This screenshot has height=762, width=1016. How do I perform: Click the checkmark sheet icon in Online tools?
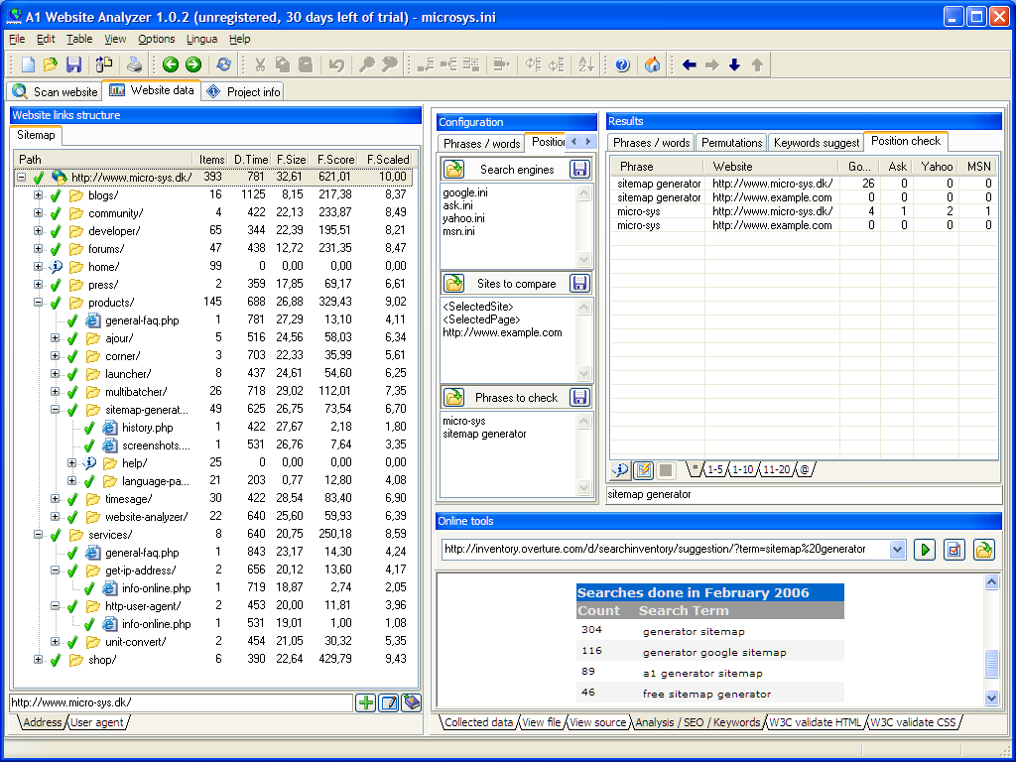pos(953,550)
